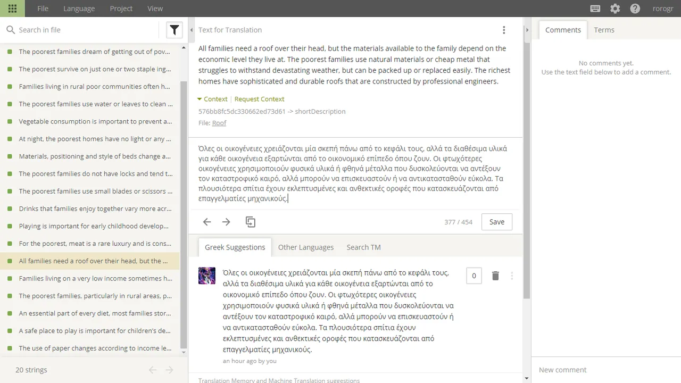Select string 'The poorest families use small blades'
Viewport: 681px width, 383px height.
coord(90,191)
